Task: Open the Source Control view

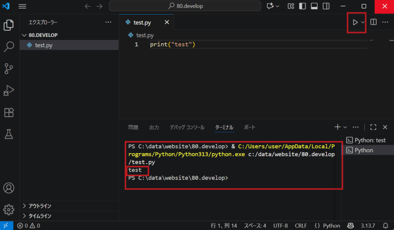Action: [x=8, y=69]
